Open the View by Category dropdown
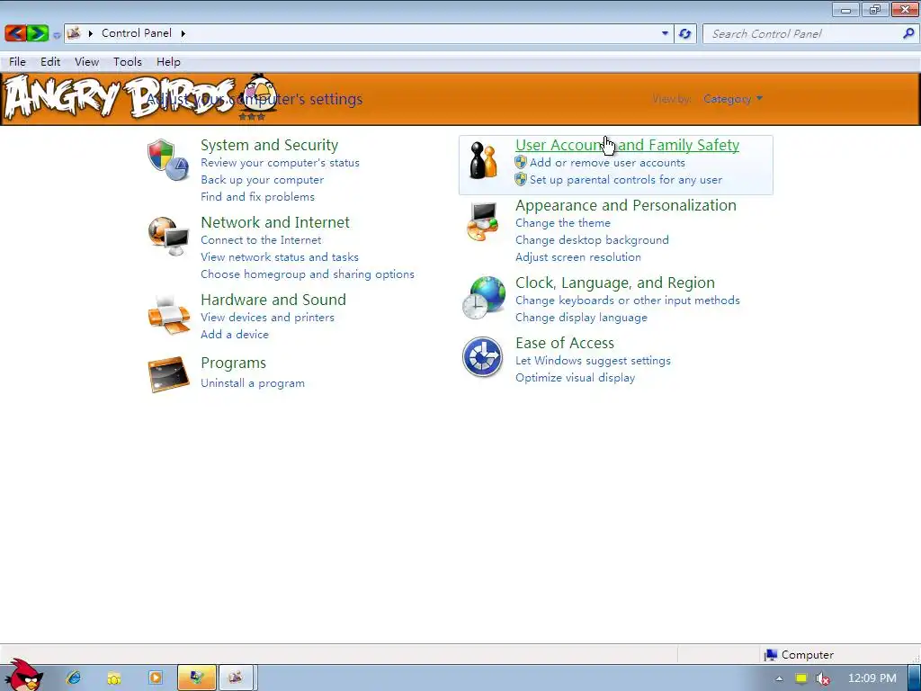 tap(733, 99)
